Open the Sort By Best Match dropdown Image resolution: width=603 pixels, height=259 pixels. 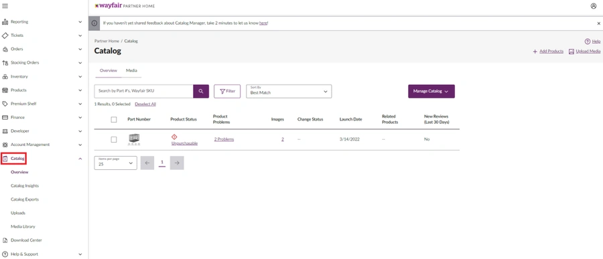pyautogui.click(x=289, y=92)
